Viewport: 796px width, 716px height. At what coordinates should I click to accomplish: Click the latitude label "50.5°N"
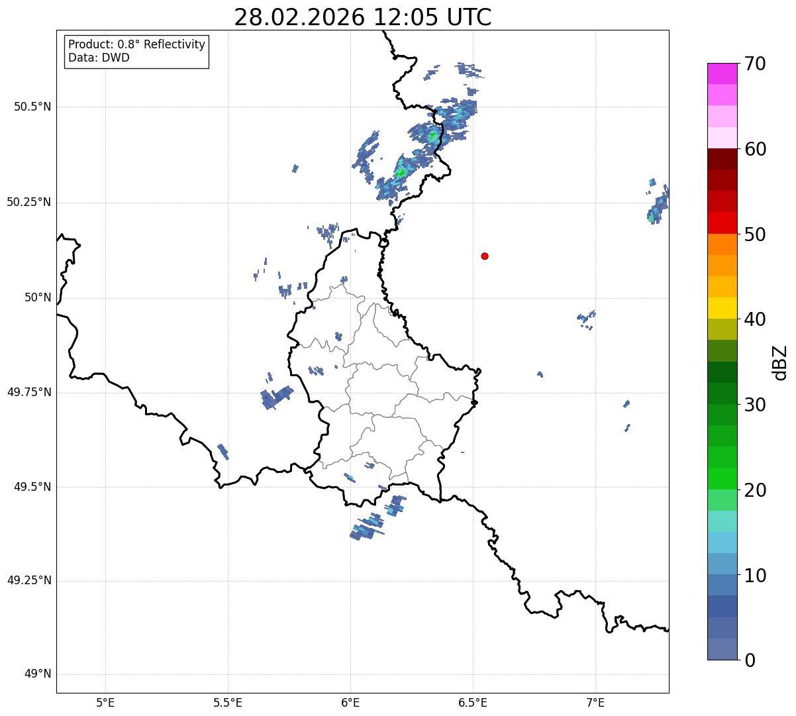click(x=32, y=107)
